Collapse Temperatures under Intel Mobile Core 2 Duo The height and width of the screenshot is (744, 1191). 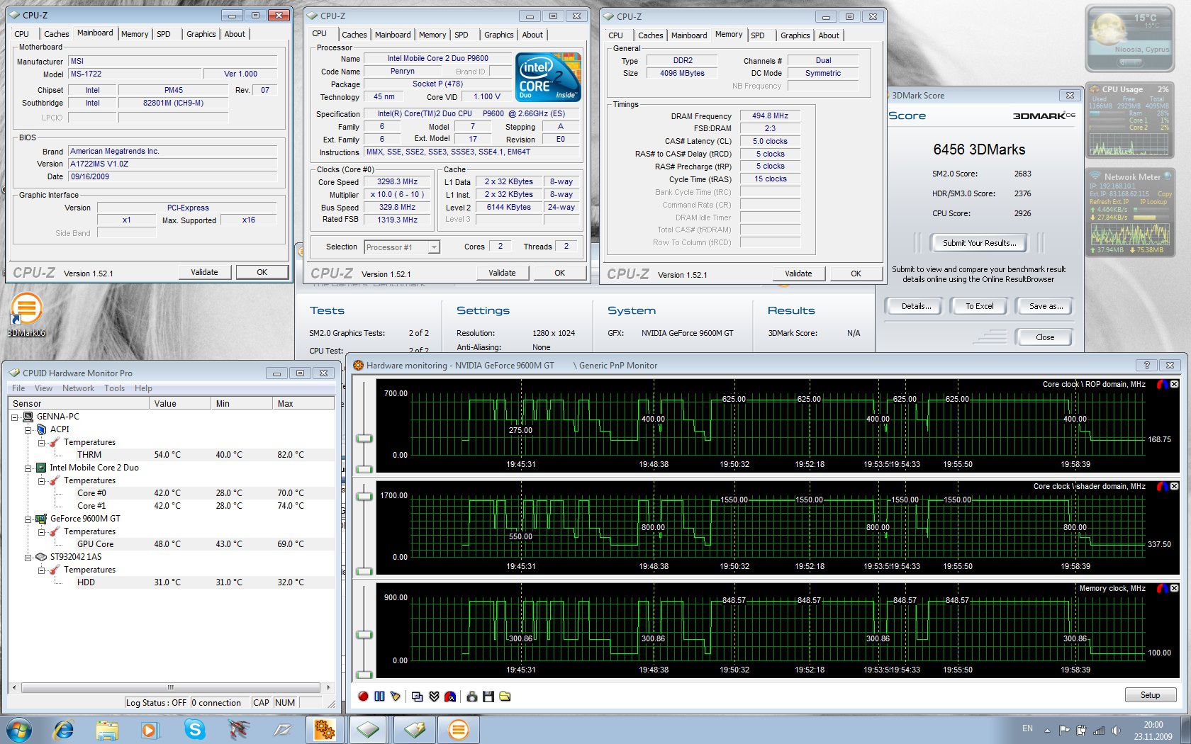coord(42,480)
